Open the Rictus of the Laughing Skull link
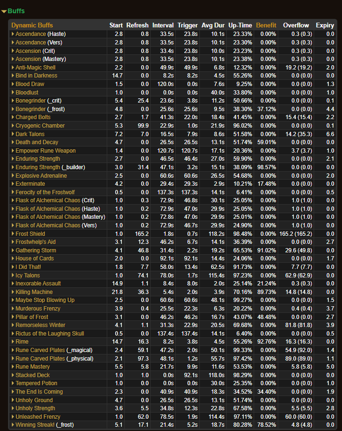The height and width of the screenshot is (431, 342). point(50,334)
